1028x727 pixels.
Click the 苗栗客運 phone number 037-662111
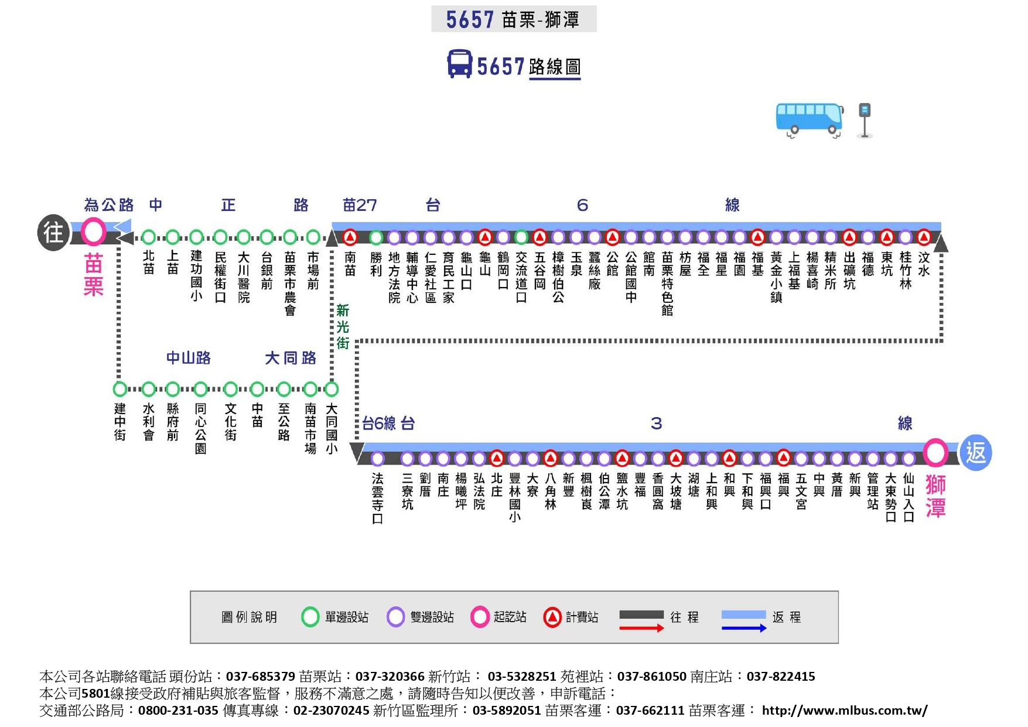click(x=650, y=711)
